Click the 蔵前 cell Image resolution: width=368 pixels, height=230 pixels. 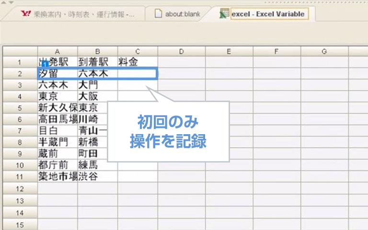57,154
